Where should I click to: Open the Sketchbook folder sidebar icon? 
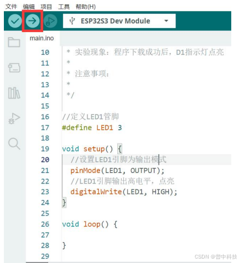tap(14, 42)
